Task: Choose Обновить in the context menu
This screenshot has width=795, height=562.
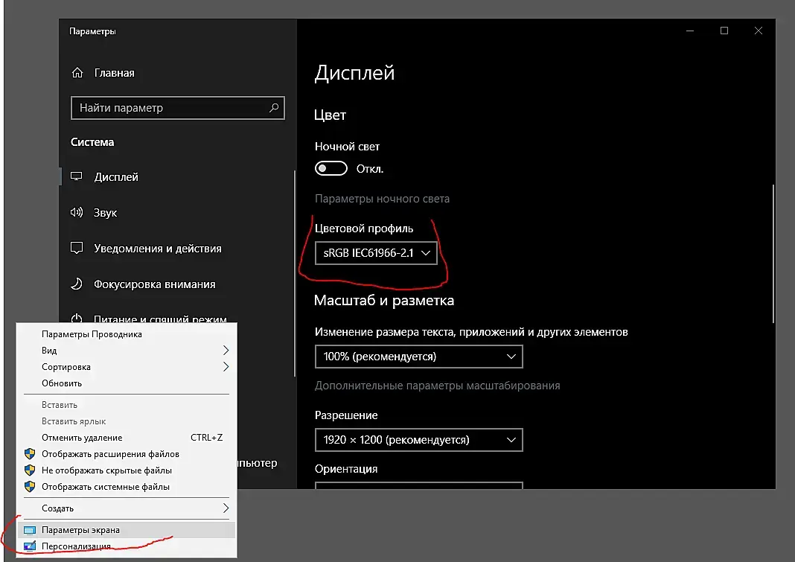Action: click(x=127, y=383)
